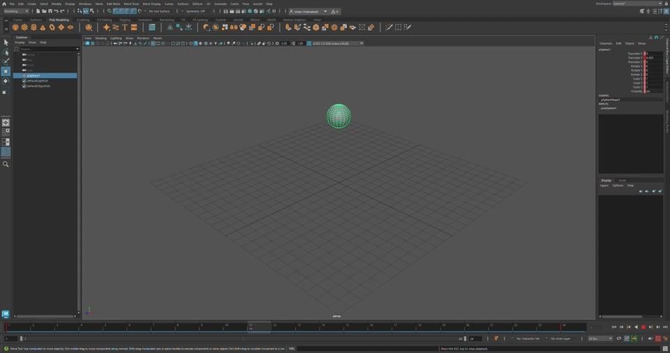Screen dimensions: 670x353
Task: Stop playback with red stop button
Action: click(643, 327)
